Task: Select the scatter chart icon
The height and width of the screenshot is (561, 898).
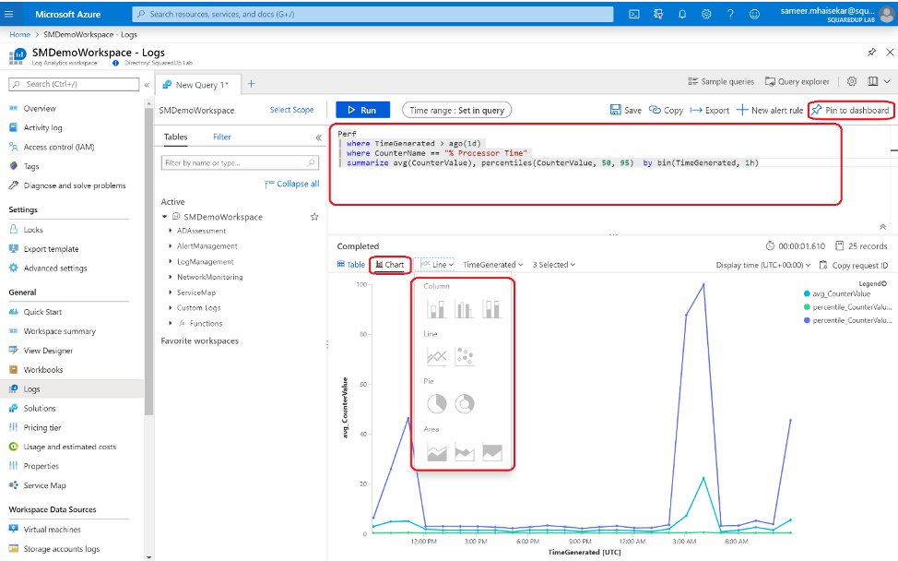Action: pyautogui.click(x=465, y=357)
